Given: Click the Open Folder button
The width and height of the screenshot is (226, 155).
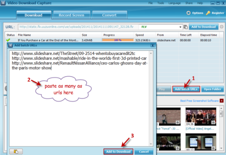Looking at the screenshot, I should pyautogui.click(x=212, y=89).
